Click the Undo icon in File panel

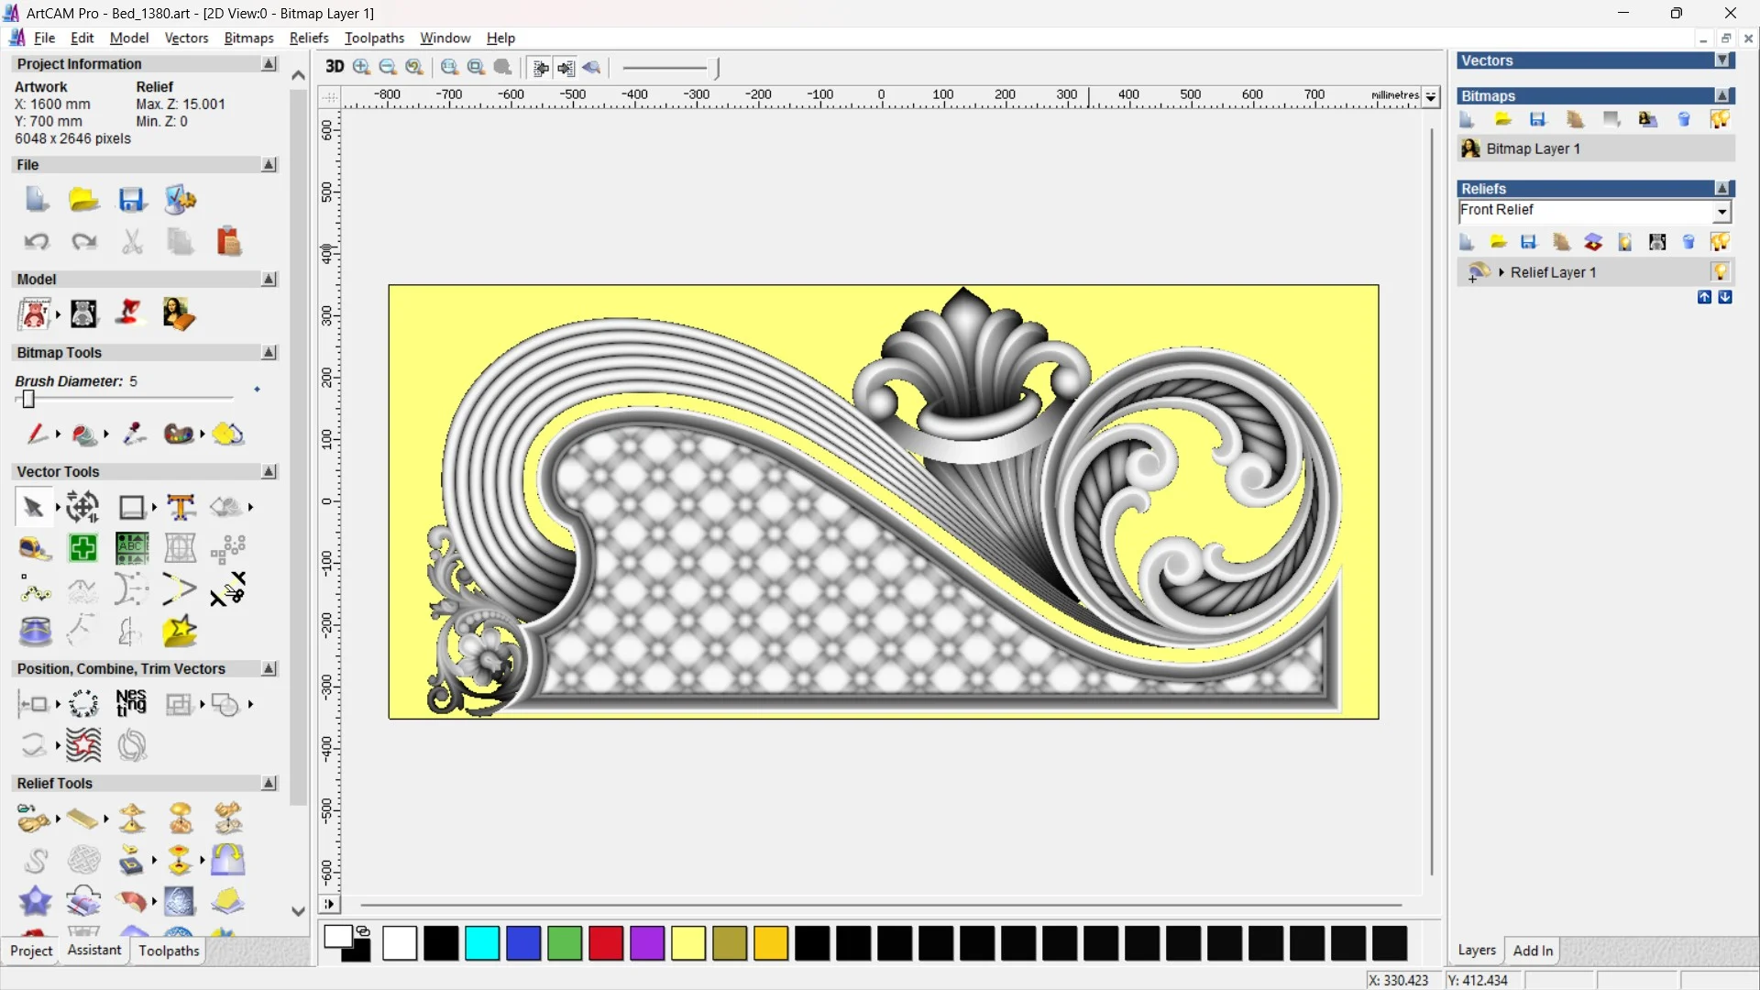[x=36, y=242]
